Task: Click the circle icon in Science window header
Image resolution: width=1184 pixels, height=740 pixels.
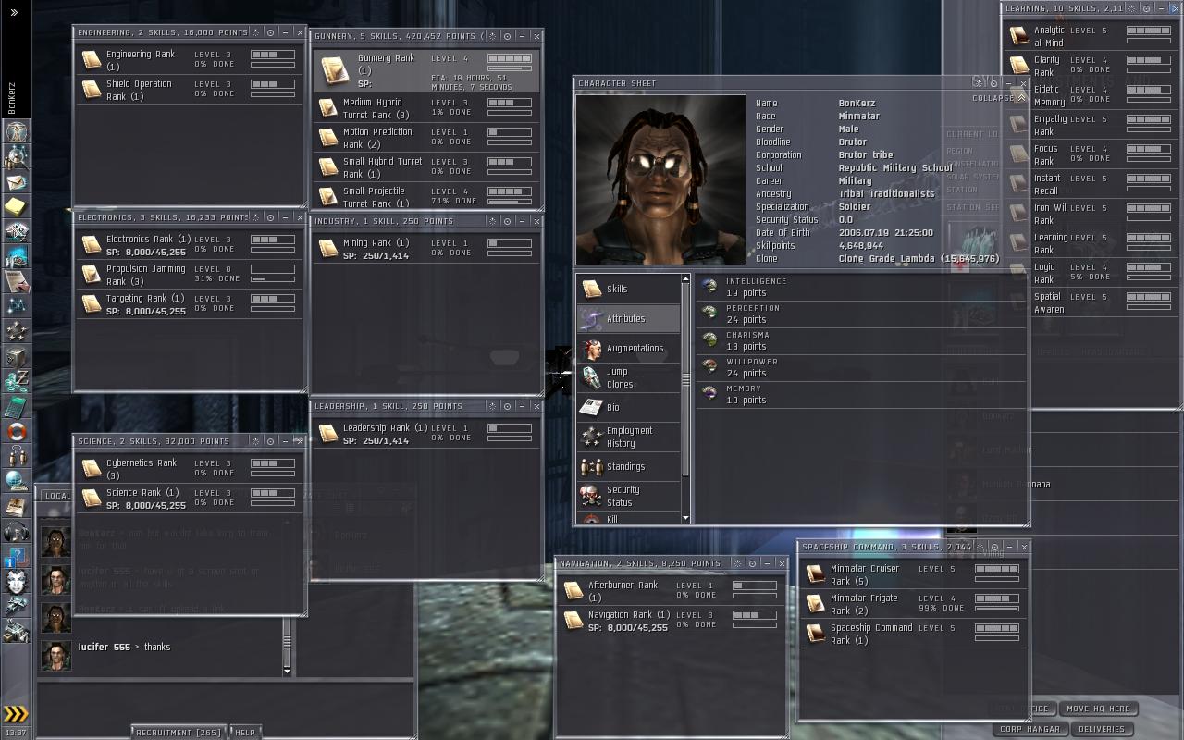Action: click(272, 441)
